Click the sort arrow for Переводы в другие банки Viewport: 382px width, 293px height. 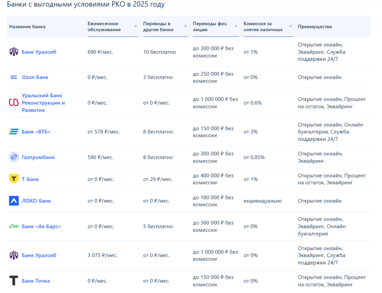click(x=186, y=26)
